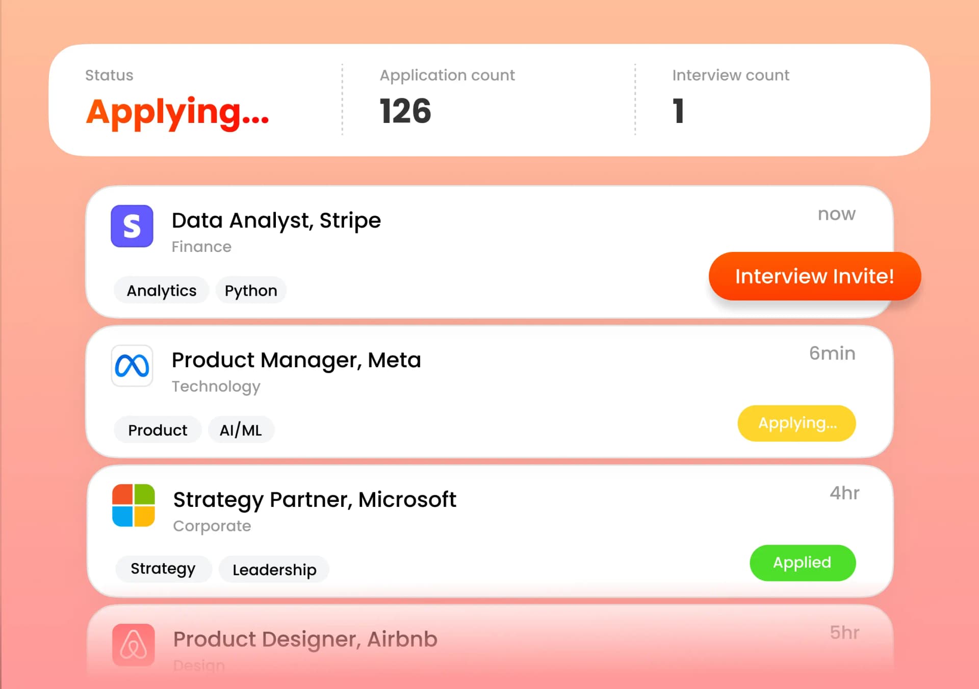The width and height of the screenshot is (979, 689).
Task: Click the Strategy Partner, Microsoft job title
Action: click(x=314, y=499)
